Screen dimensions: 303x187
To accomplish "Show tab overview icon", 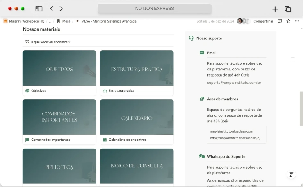I will [288, 9].
